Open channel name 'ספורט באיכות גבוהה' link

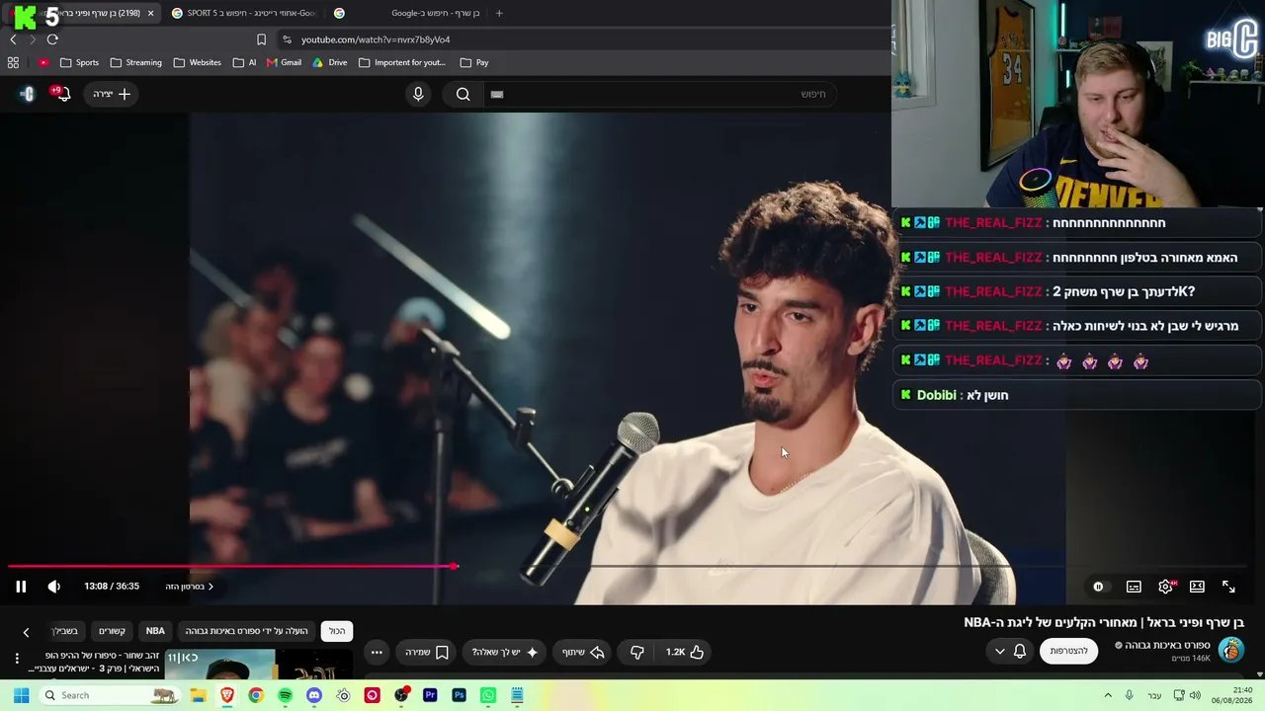pyautogui.click(x=1167, y=646)
